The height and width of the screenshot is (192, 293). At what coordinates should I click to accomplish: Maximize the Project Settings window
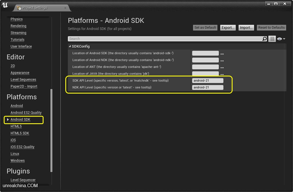click(x=276, y=4)
